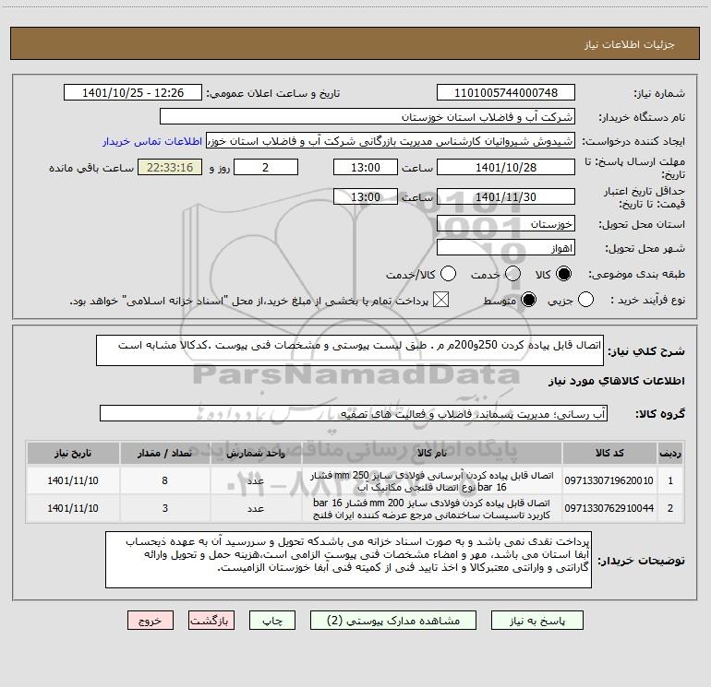Click the announcement date field 1401/10/25 - 12:26
The height and width of the screenshot is (687, 711).
coord(133,92)
